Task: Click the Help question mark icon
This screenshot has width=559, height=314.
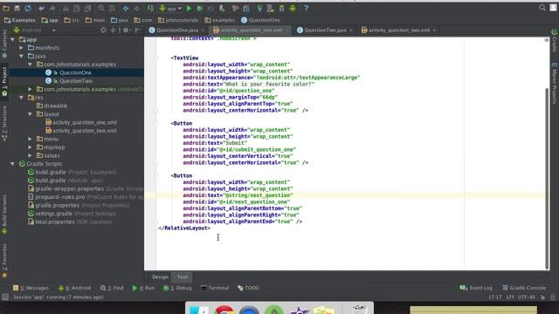Action: tap(306, 8)
